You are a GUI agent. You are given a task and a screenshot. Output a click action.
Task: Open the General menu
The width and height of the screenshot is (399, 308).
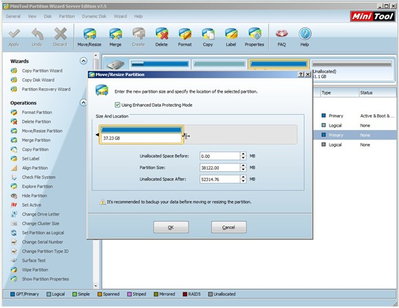[13, 16]
